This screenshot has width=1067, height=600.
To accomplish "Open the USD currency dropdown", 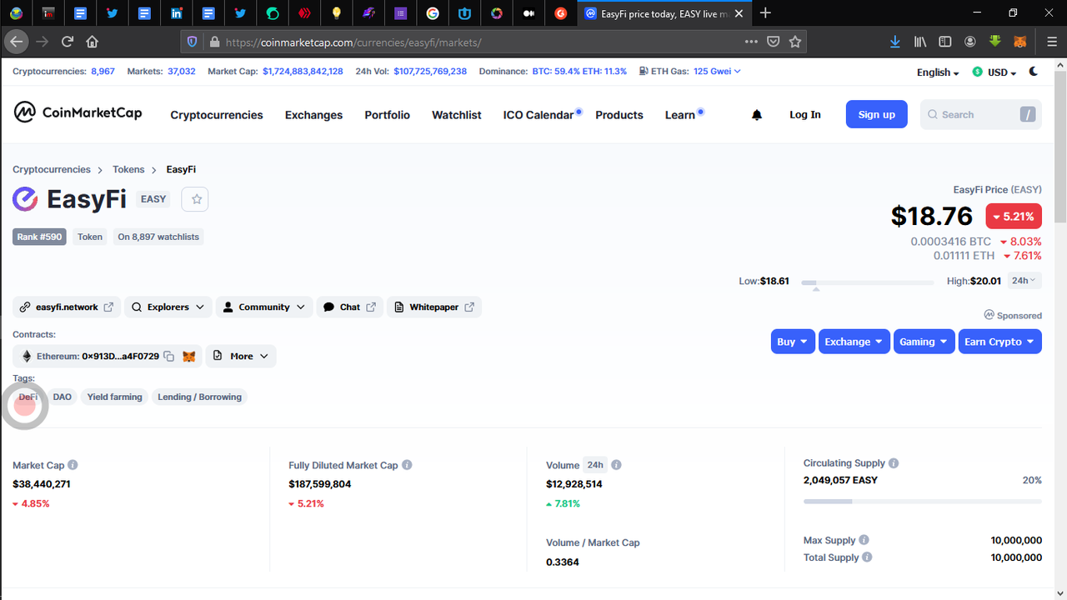I will coord(994,72).
